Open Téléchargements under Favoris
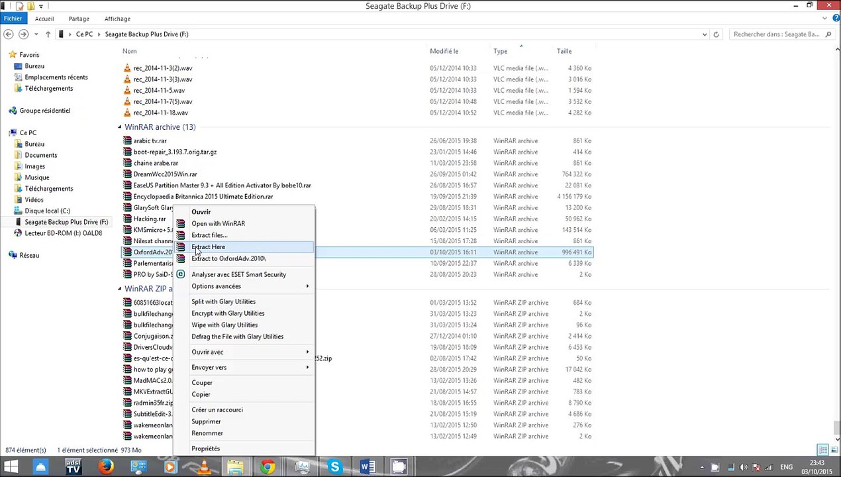This screenshot has height=477, width=841. tap(49, 88)
